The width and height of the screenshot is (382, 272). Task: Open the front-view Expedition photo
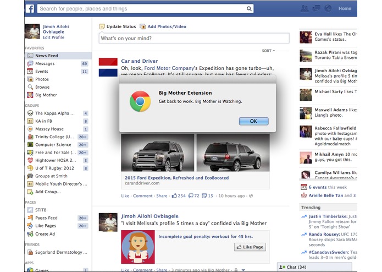pos(158,153)
